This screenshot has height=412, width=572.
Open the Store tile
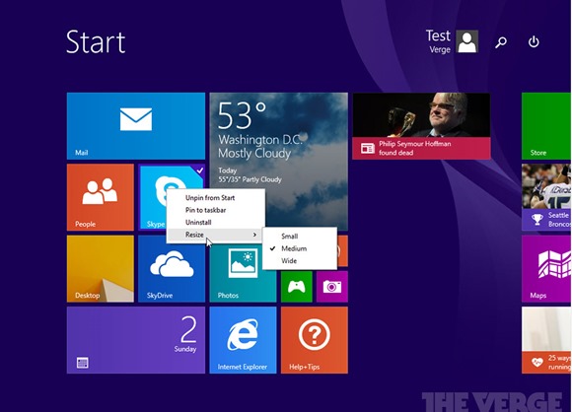tap(546, 126)
